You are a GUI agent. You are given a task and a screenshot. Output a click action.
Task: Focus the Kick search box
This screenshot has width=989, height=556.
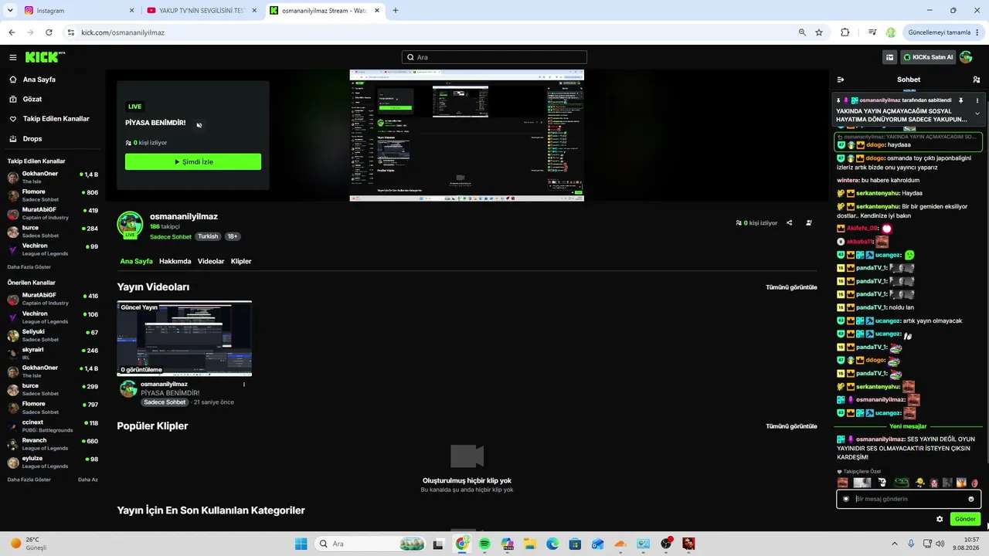click(x=494, y=57)
